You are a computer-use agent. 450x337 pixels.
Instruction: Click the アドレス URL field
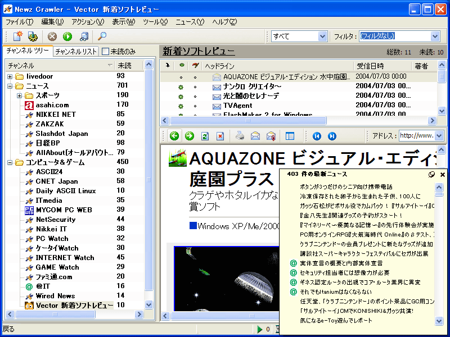417,135
